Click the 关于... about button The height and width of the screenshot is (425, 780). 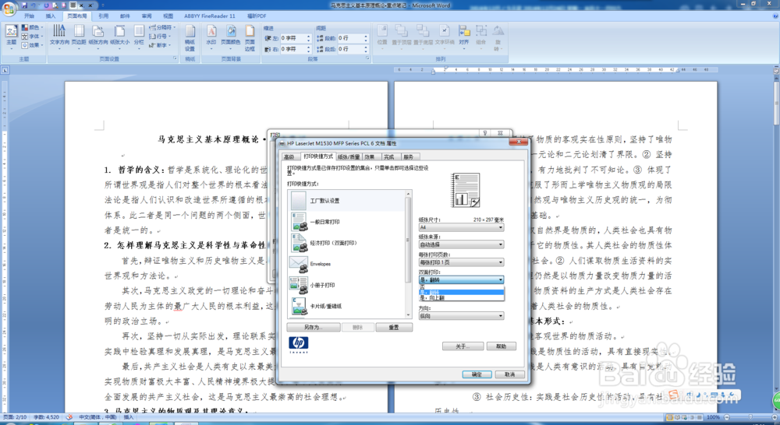463,346
